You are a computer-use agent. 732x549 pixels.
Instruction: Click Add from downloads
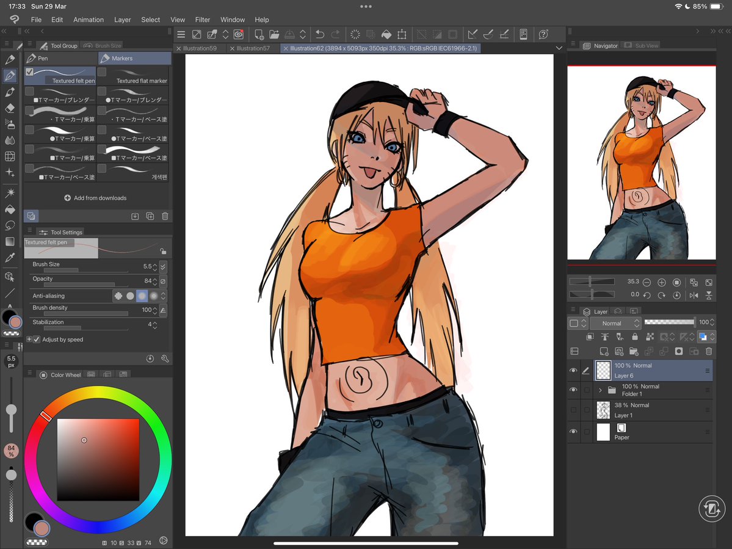pyautogui.click(x=95, y=198)
